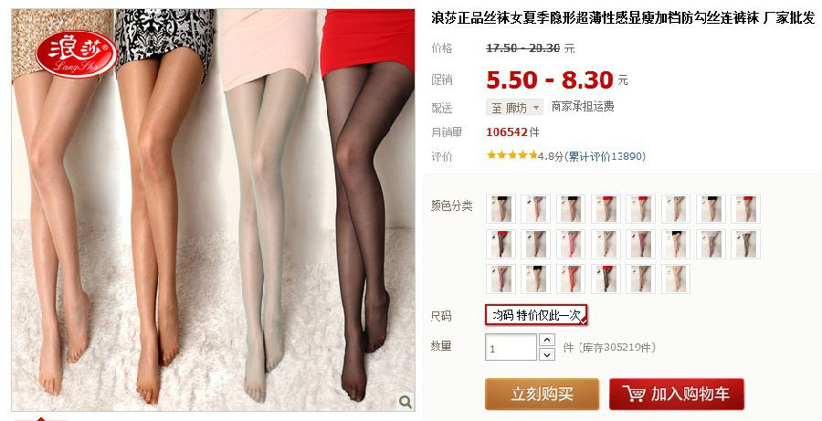Choose first thumbnail in the third row
This screenshot has height=421, width=822.
[x=501, y=279]
